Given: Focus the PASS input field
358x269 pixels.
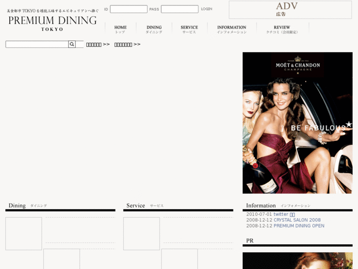Looking at the screenshot, I should pyautogui.click(x=180, y=9).
